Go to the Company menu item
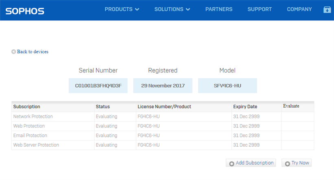 pos(299,9)
